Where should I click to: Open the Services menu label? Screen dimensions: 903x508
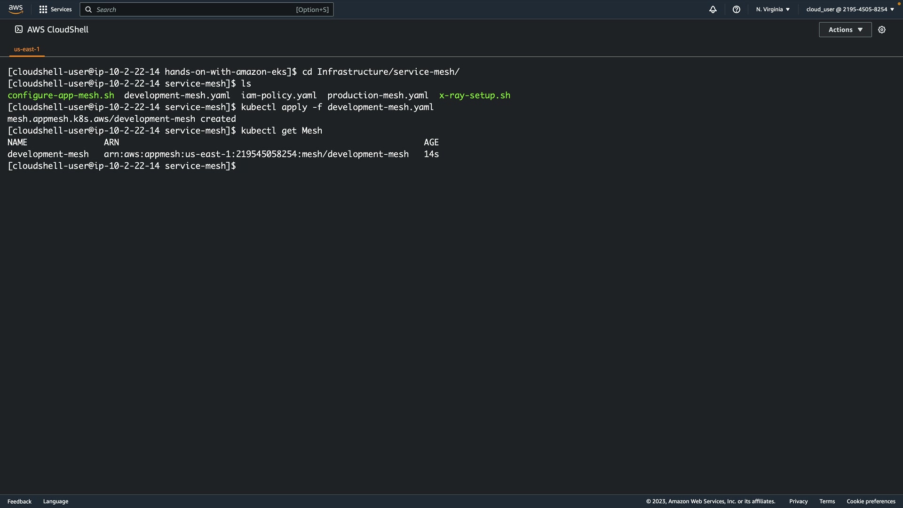pyautogui.click(x=61, y=9)
